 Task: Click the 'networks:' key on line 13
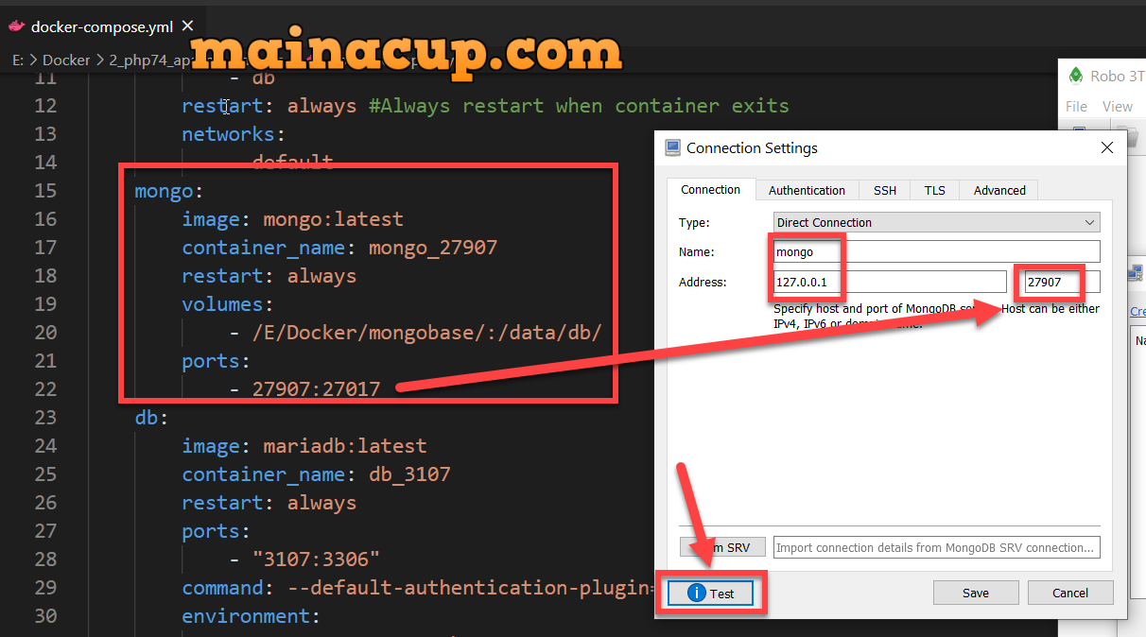coord(234,134)
